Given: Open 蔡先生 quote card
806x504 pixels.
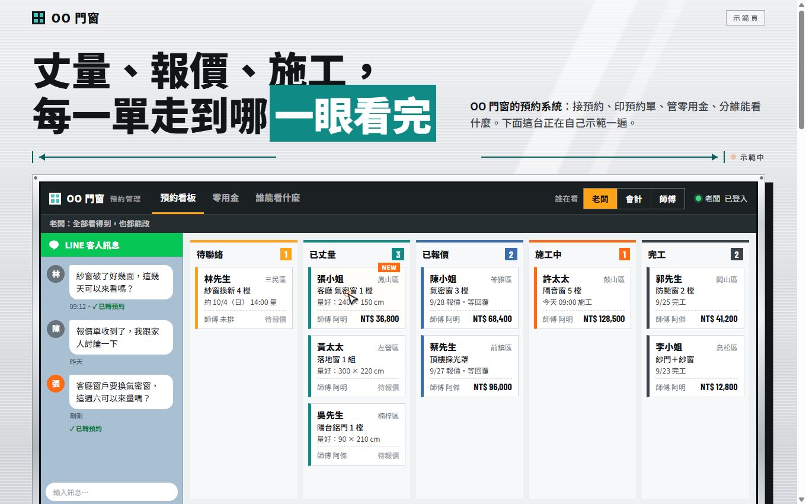Looking at the screenshot, I should tap(469, 366).
